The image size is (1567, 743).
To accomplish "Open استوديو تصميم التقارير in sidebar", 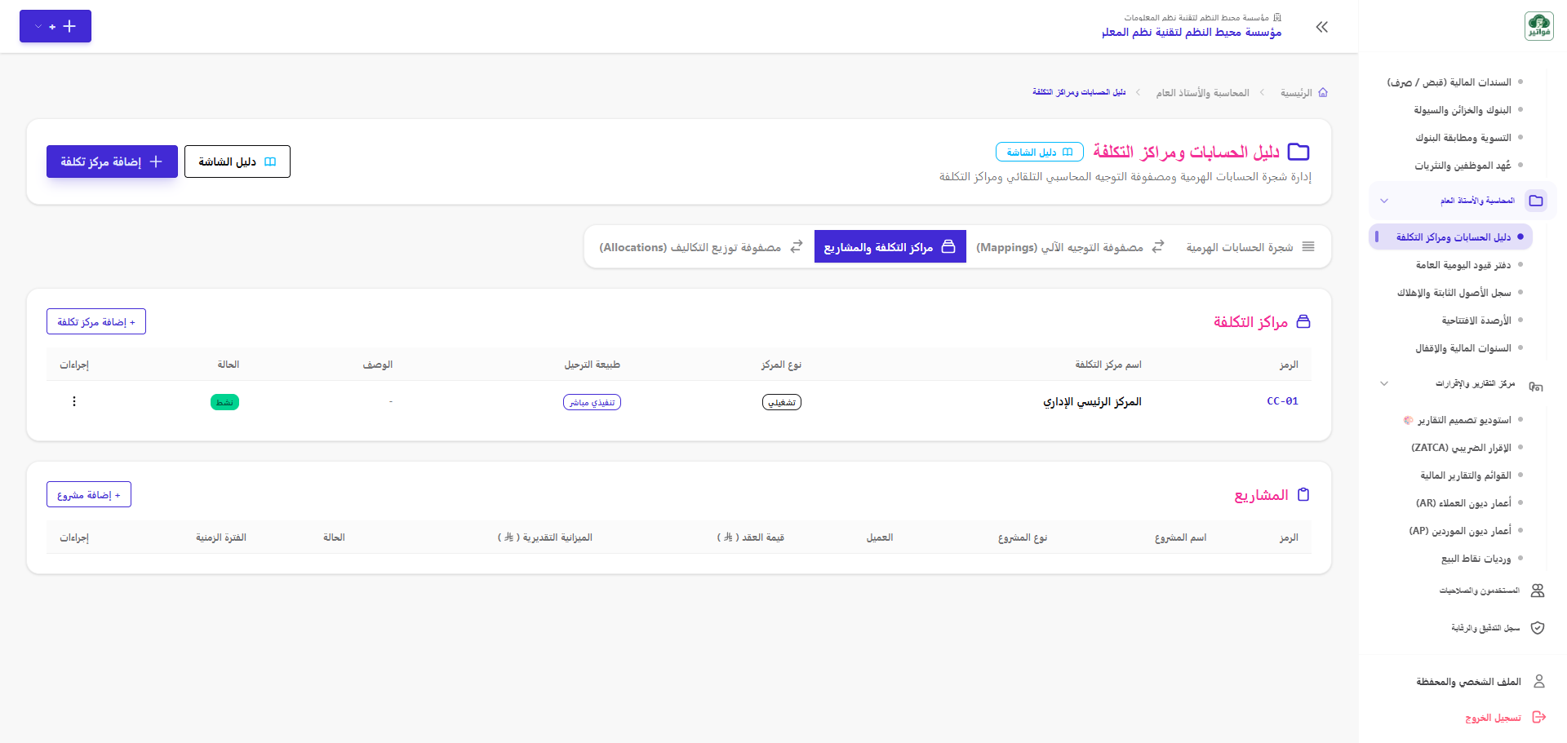I will [x=1457, y=420].
